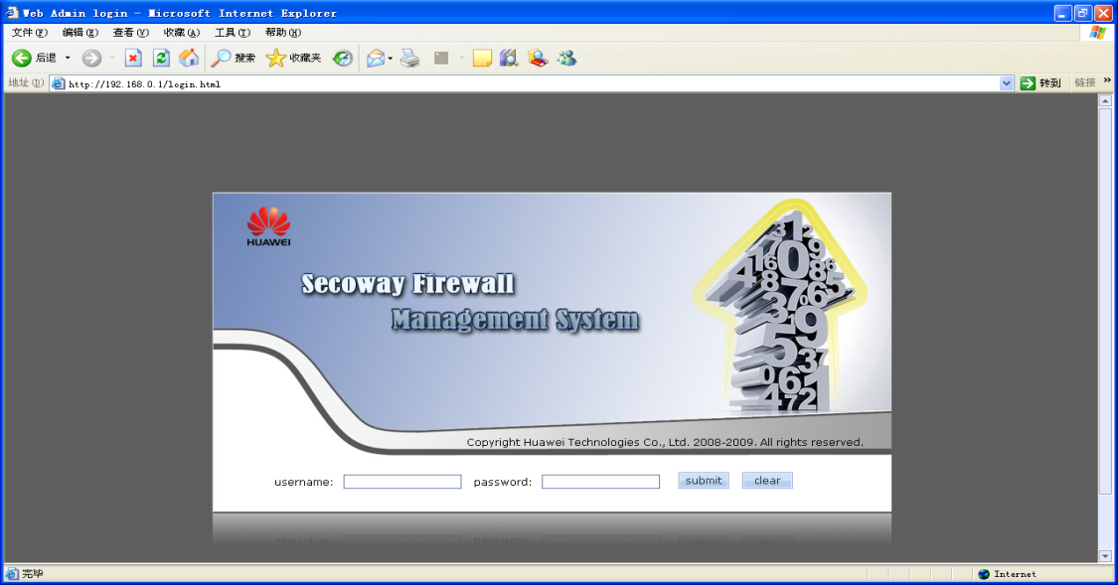This screenshot has height=585, width=1118.
Task: Click the 转到 Go button
Action: point(1041,83)
